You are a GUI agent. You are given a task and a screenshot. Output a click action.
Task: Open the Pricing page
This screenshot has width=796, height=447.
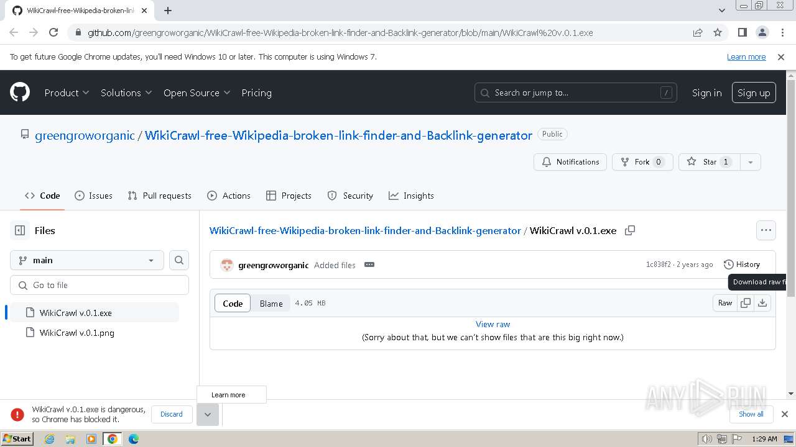point(256,93)
